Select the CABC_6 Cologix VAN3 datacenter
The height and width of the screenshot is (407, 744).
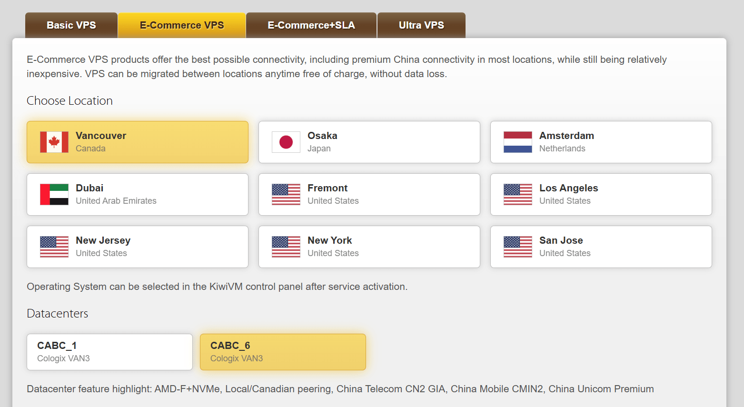coord(283,352)
